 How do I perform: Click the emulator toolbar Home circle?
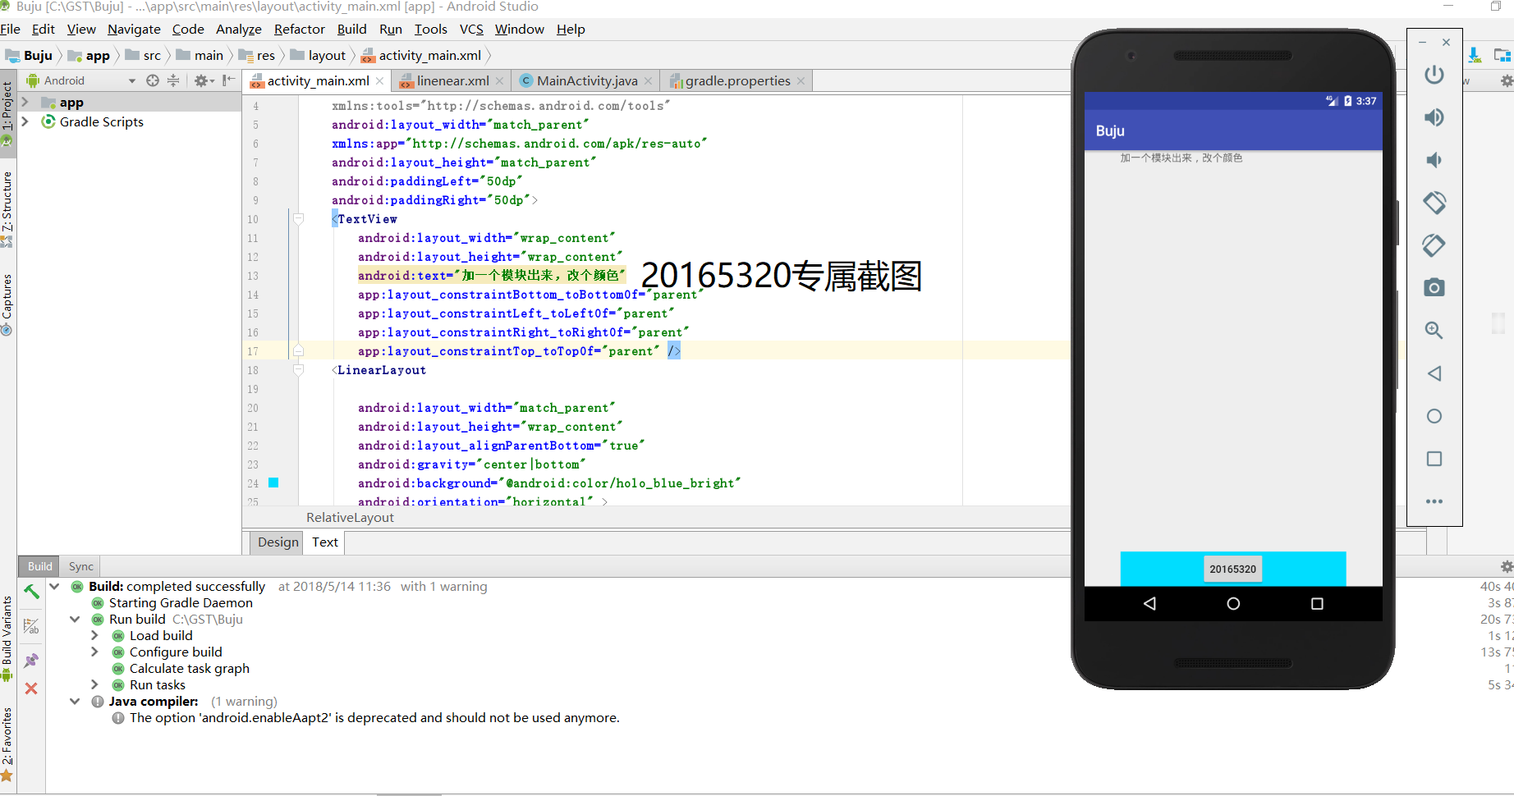[1434, 416]
